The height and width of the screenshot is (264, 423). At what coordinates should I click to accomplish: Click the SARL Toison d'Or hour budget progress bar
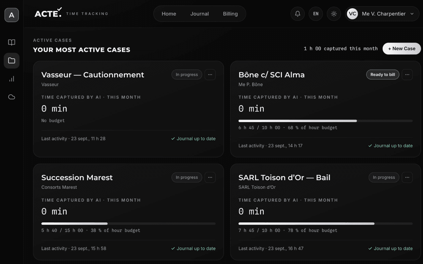tap(326, 223)
